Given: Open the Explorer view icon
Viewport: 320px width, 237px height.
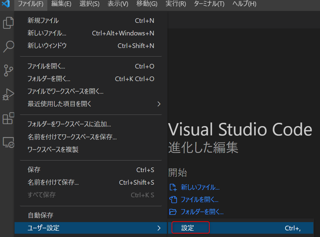Looking at the screenshot, I should [x=8, y=23].
